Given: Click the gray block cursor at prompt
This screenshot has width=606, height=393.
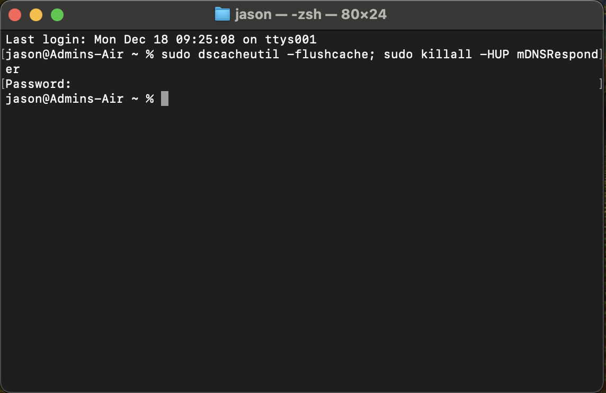Looking at the screenshot, I should point(165,99).
